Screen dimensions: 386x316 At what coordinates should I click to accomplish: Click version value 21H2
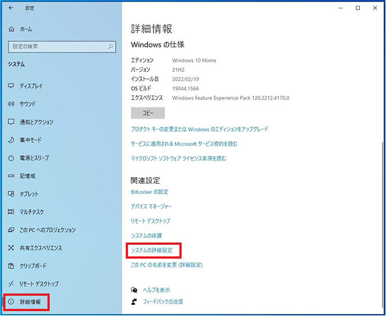[x=178, y=69]
